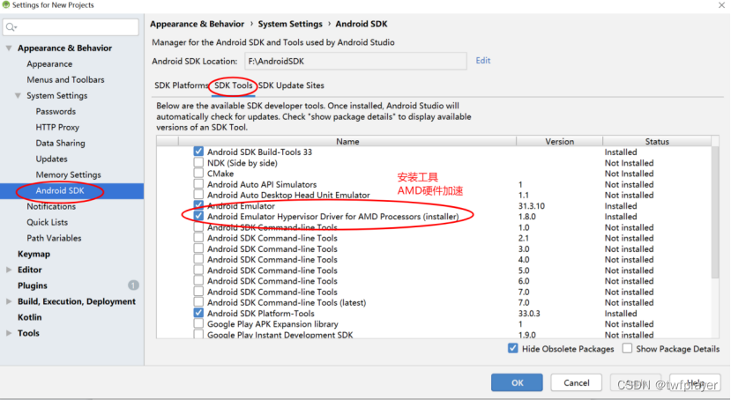Sort by the Version column header
The image size is (731, 400).
coord(559,141)
